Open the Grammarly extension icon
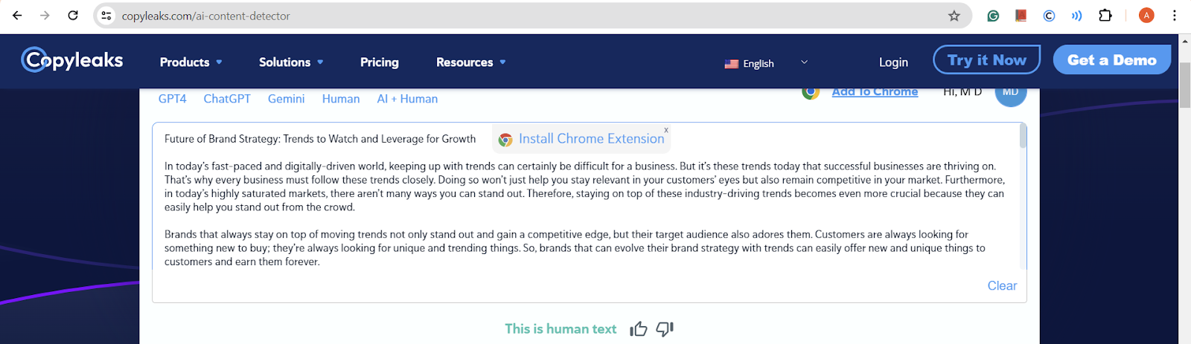This screenshot has height=344, width=1191. click(x=993, y=16)
